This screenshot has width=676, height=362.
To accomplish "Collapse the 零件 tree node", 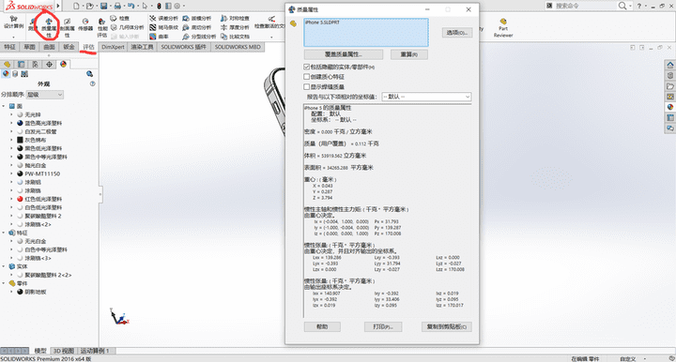I will (4, 283).
